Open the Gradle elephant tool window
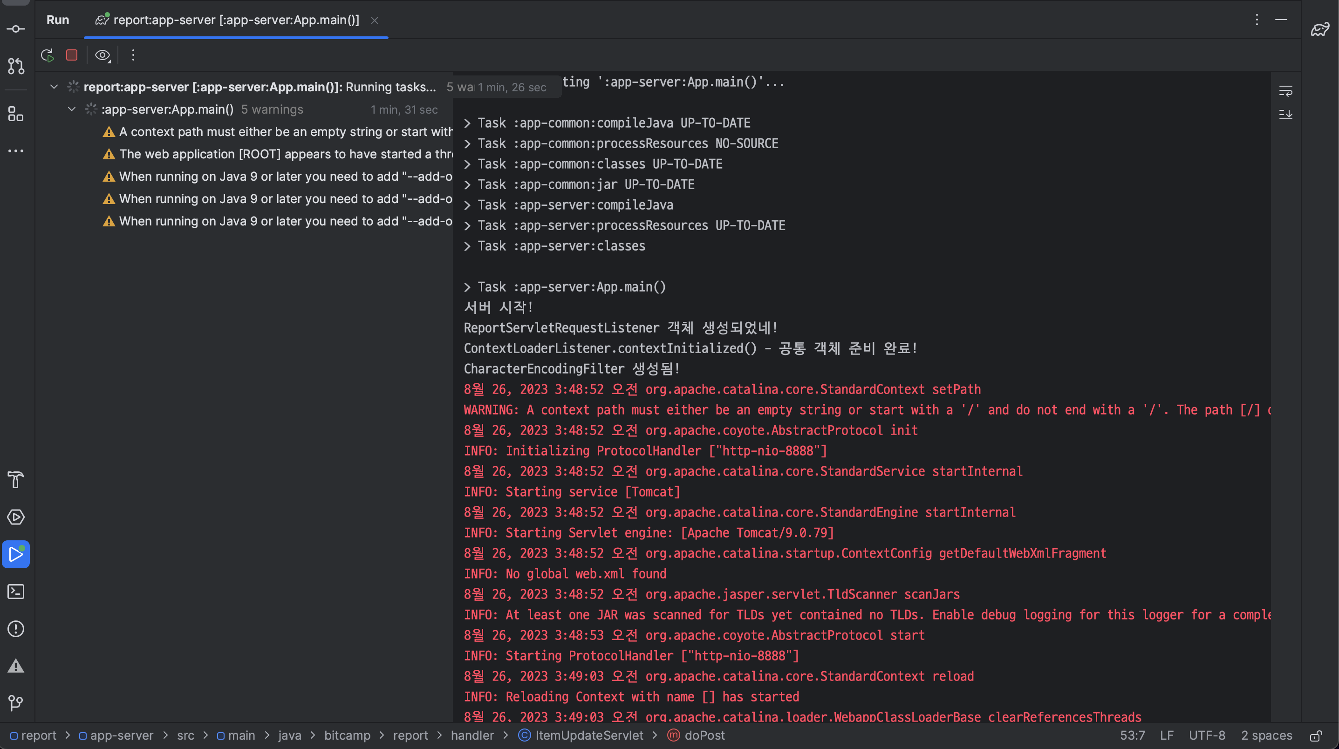Viewport: 1339px width, 749px height. pos(1320,29)
